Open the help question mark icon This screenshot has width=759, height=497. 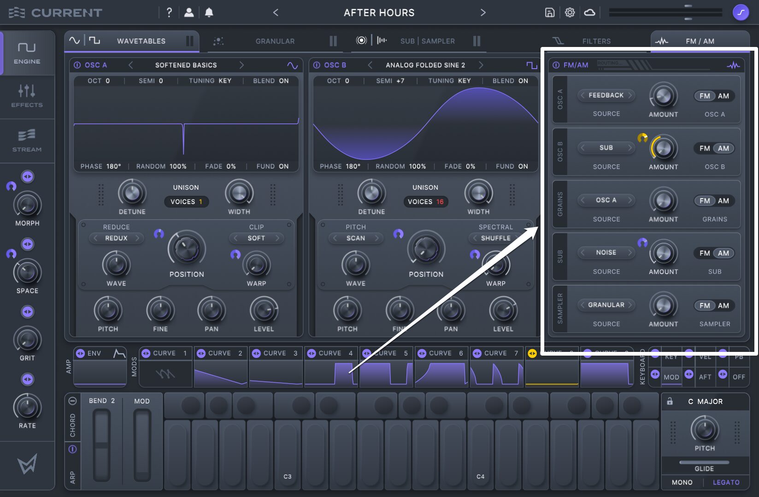169,12
